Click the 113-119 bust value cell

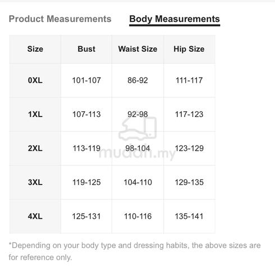86,148
